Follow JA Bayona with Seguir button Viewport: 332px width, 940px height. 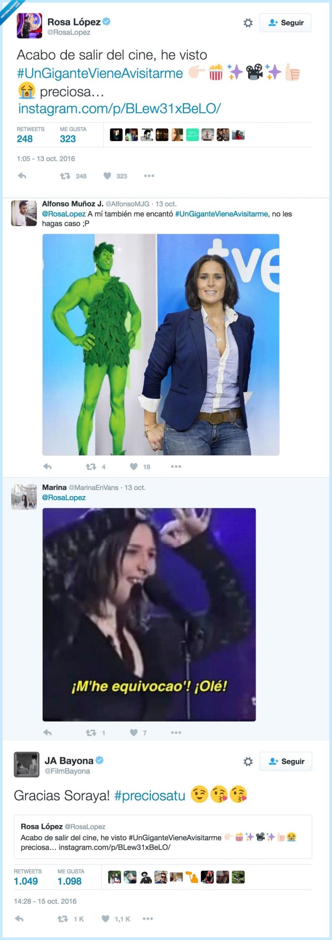point(286,761)
